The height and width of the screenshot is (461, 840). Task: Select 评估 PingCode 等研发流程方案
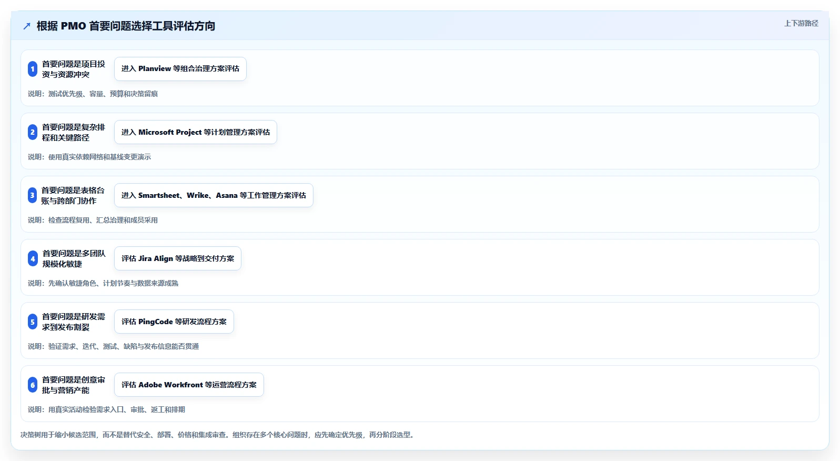tap(174, 322)
